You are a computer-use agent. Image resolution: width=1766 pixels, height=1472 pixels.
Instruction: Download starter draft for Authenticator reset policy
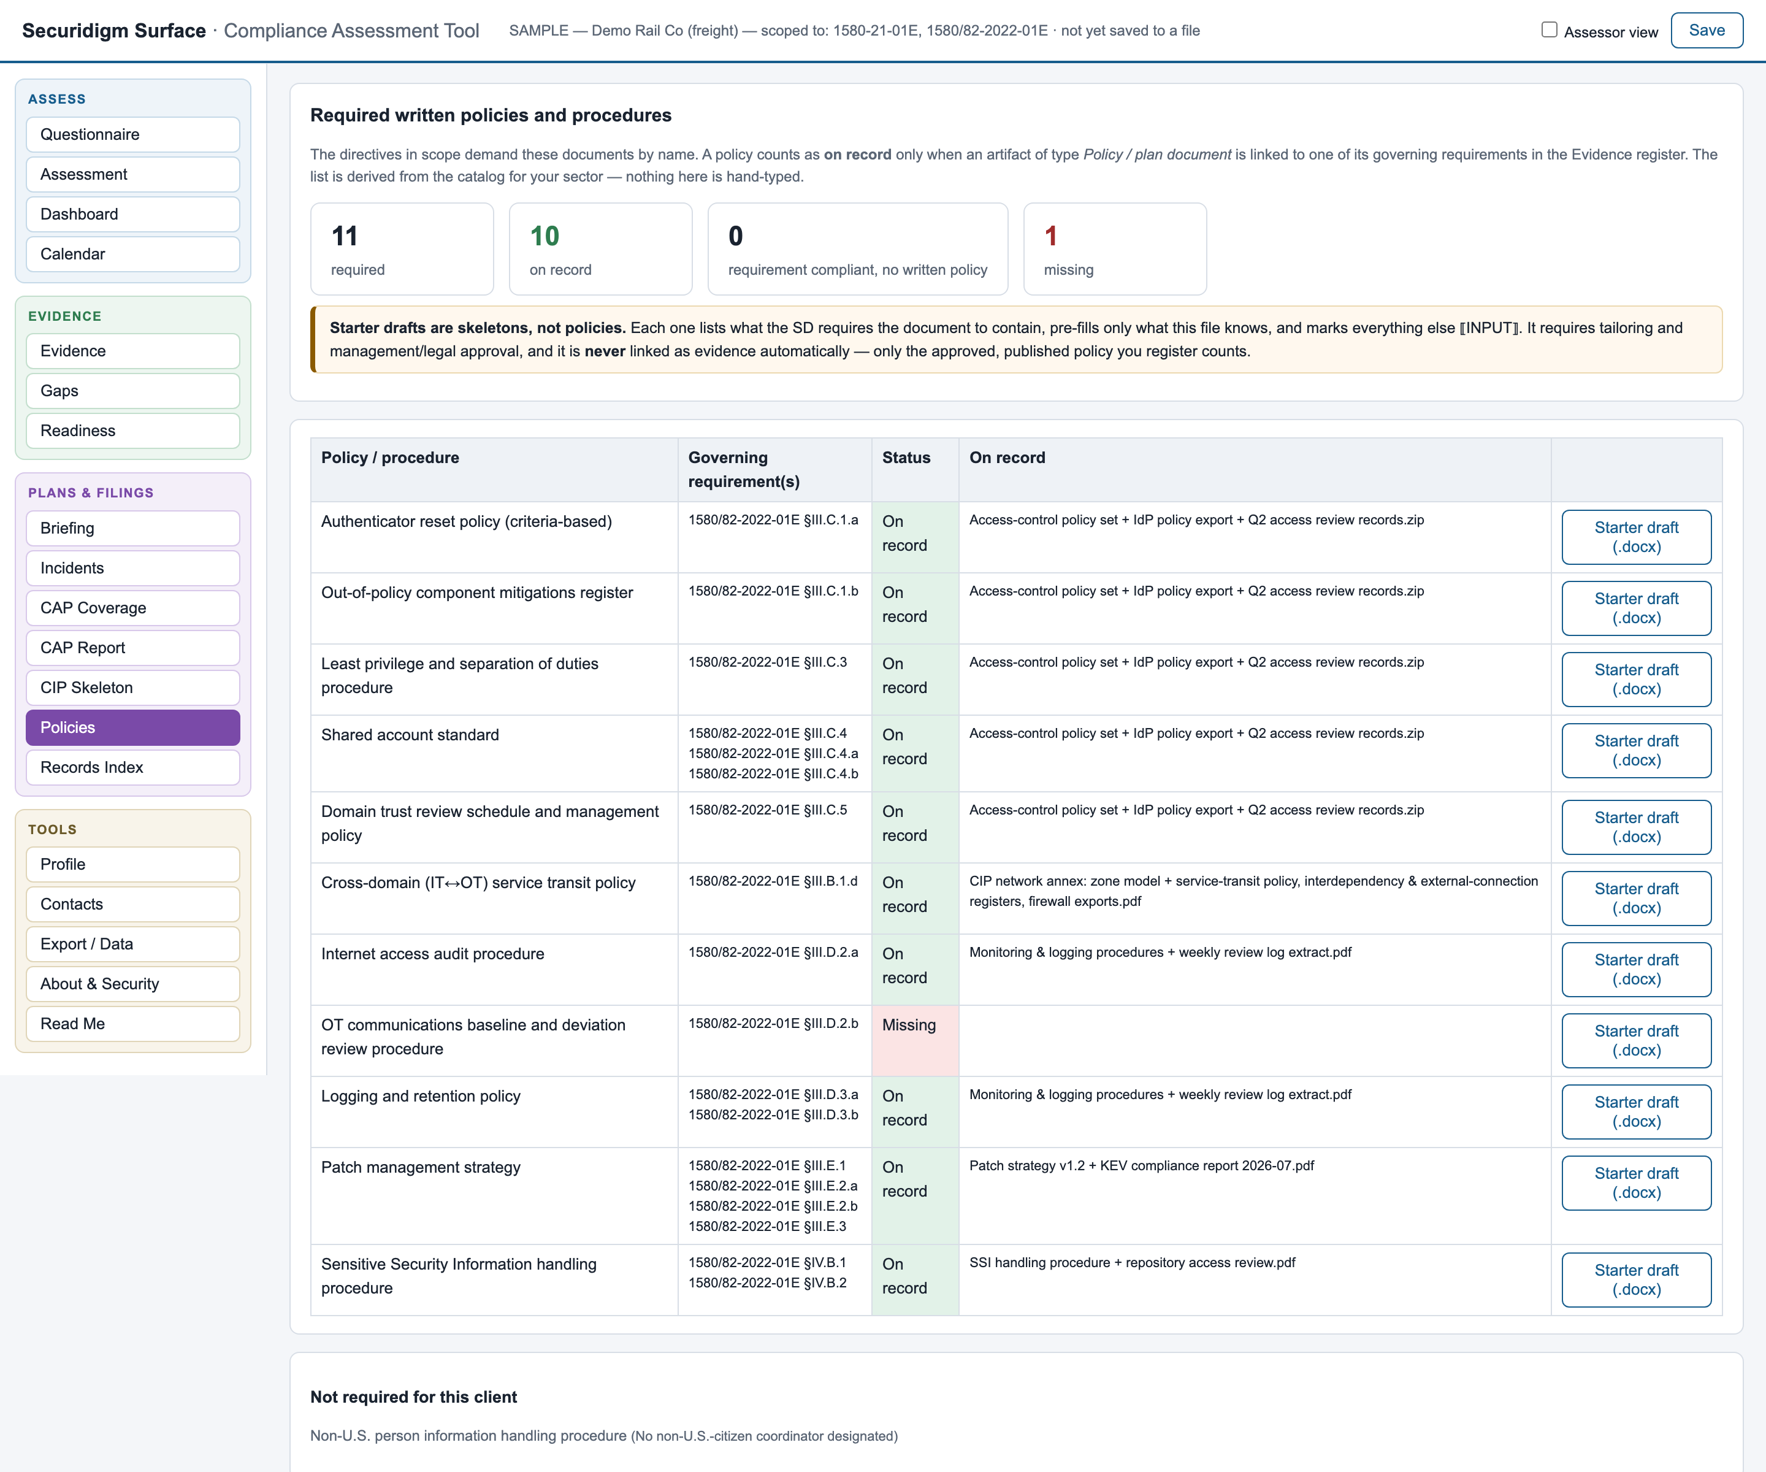point(1635,537)
